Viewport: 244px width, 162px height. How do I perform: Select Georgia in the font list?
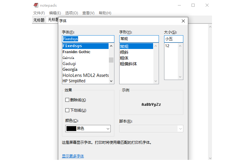pyautogui.click(x=85, y=70)
